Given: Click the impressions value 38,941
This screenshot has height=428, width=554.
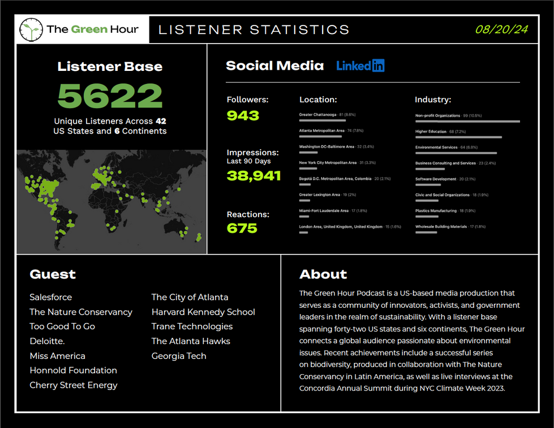Looking at the screenshot, I should (x=254, y=176).
